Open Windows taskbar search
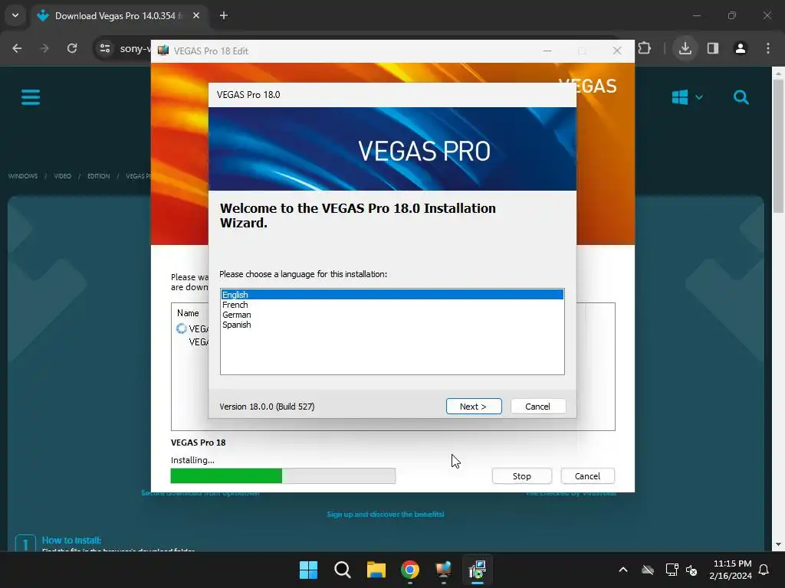The height and width of the screenshot is (588, 785). point(343,570)
